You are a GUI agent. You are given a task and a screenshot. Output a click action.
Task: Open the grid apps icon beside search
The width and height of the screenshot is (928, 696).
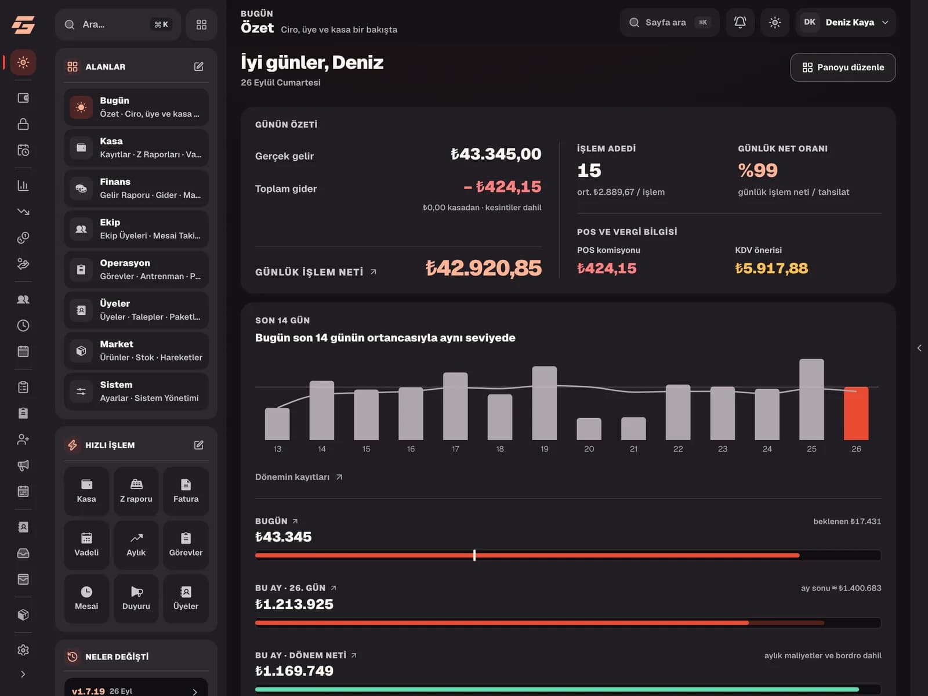[201, 24]
